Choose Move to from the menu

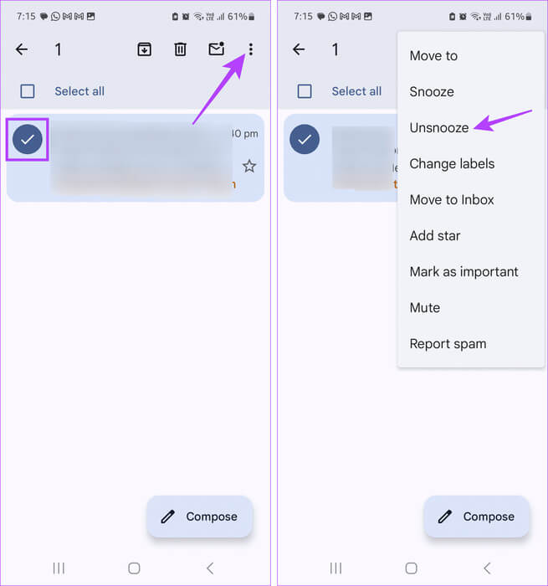click(433, 56)
